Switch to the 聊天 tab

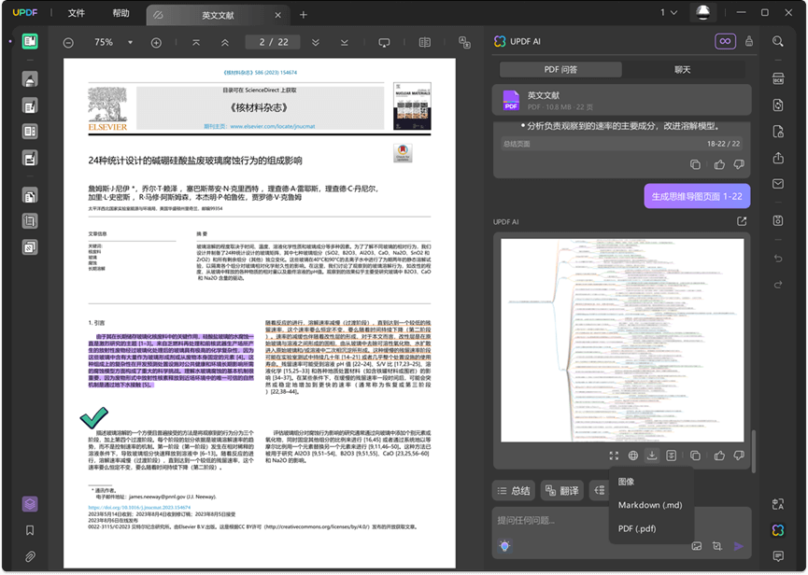click(683, 69)
